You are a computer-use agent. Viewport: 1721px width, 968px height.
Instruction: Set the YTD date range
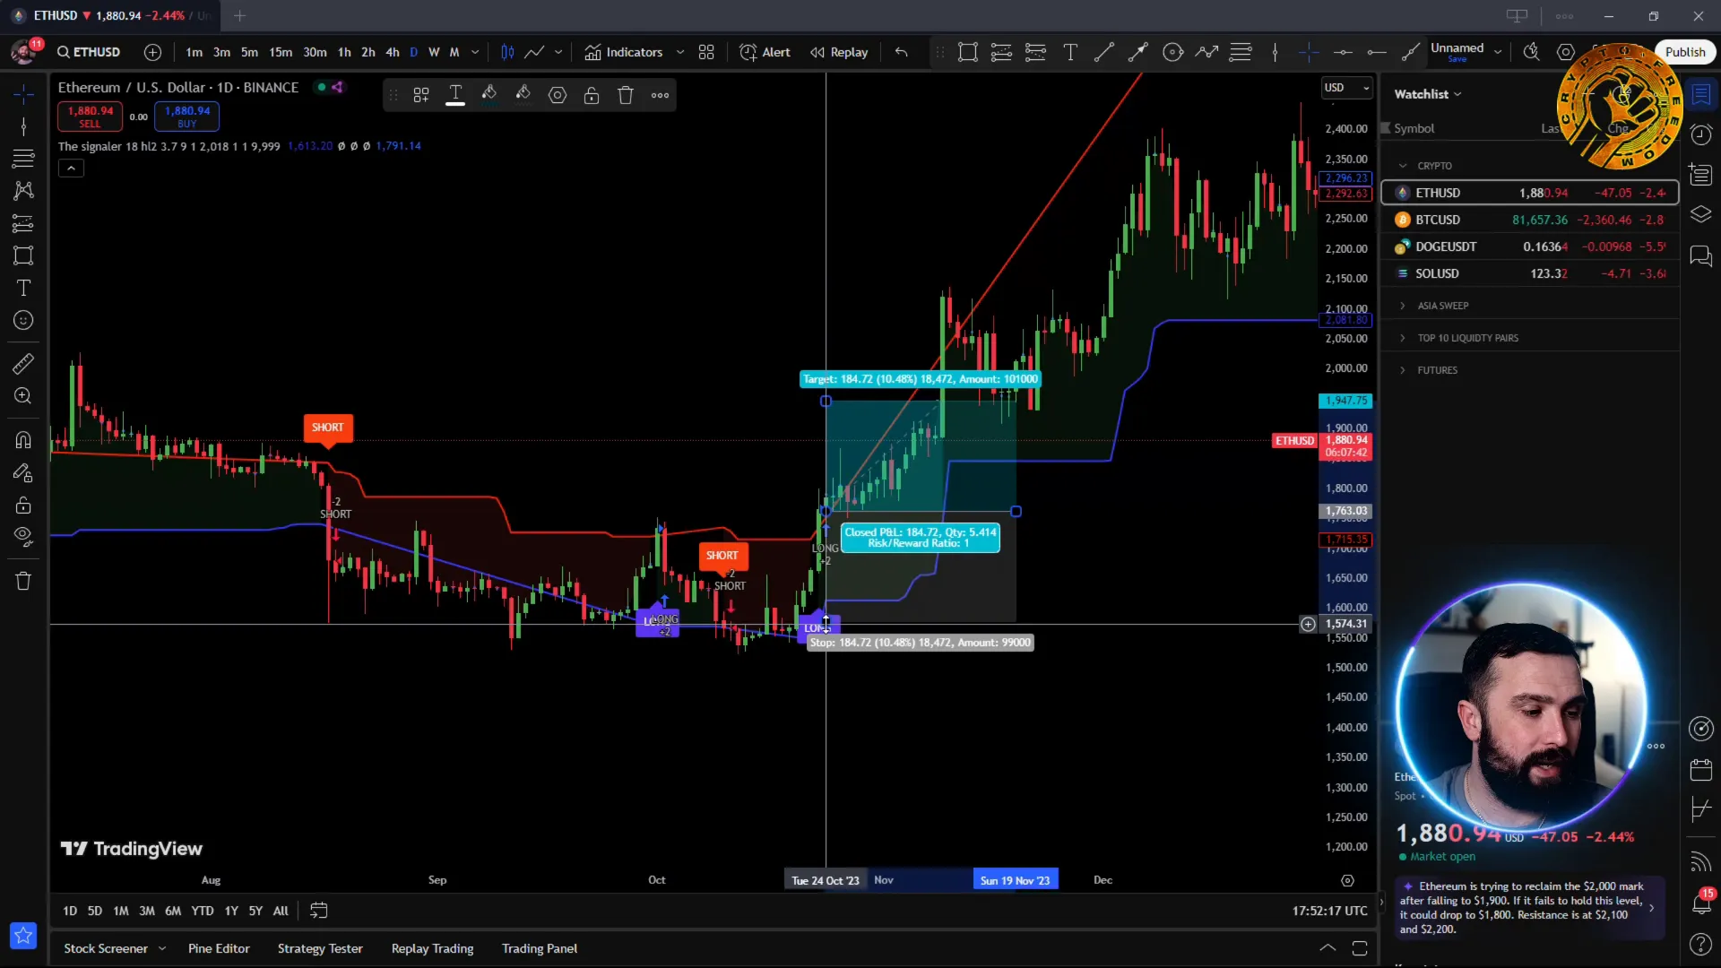click(x=203, y=911)
